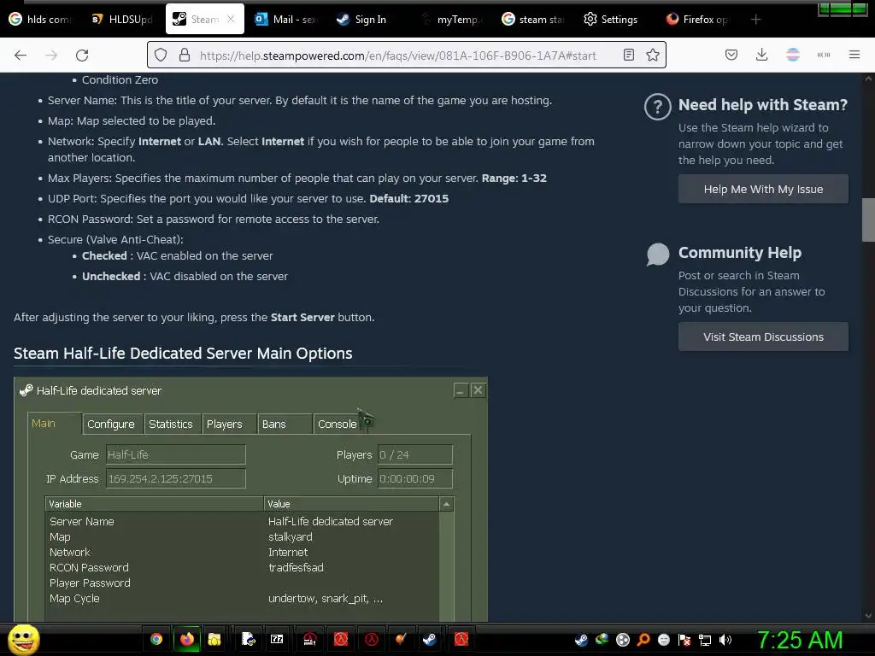Click the striped extension icon in toolbar
The image size is (875, 656).
point(793,55)
